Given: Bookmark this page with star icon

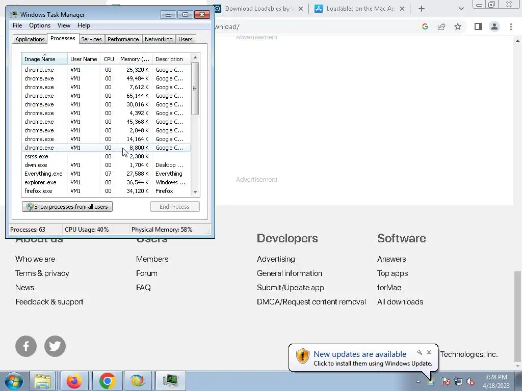Looking at the screenshot, I should pyautogui.click(x=458, y=26).
